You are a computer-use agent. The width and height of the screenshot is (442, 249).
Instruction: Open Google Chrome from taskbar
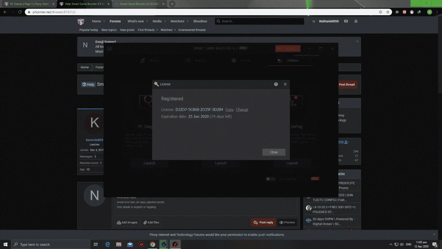click(152, 245)
